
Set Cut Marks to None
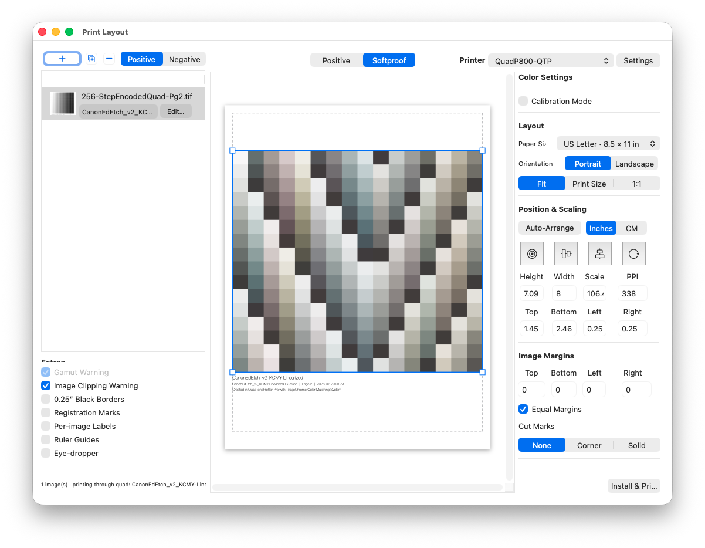tap(541, 445)
